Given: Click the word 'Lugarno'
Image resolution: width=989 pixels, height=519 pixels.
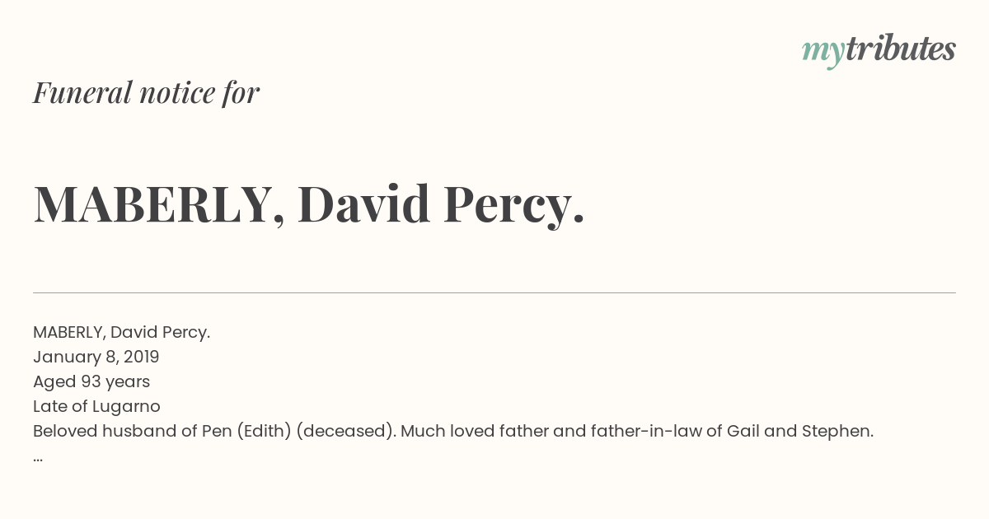Looking at the screenshot, I should [127, 407].
